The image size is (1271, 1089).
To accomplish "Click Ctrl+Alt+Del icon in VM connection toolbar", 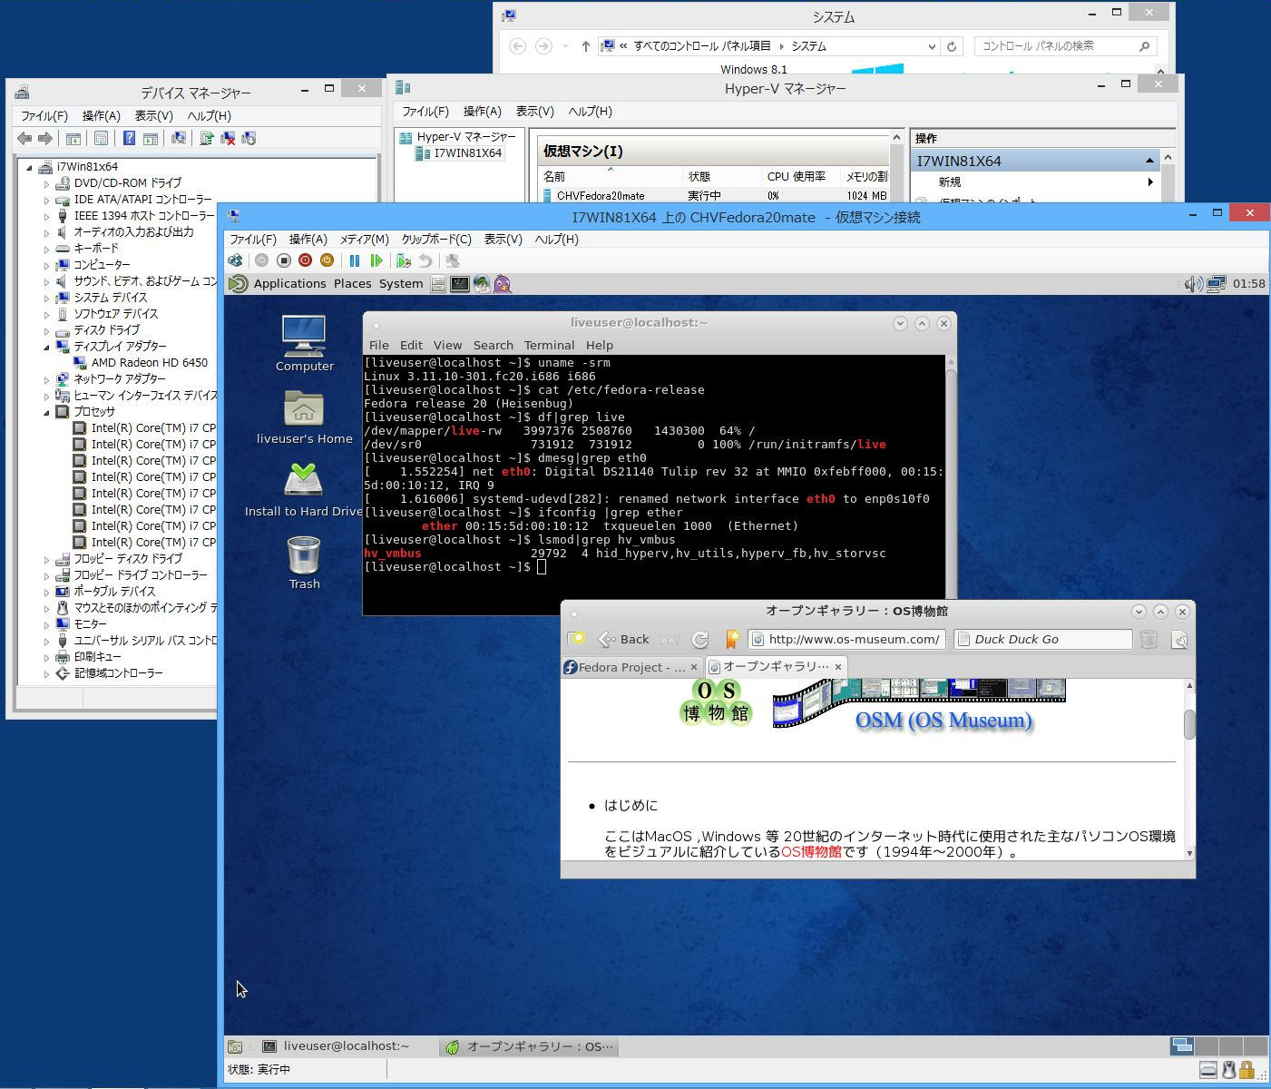I will 235,260.
